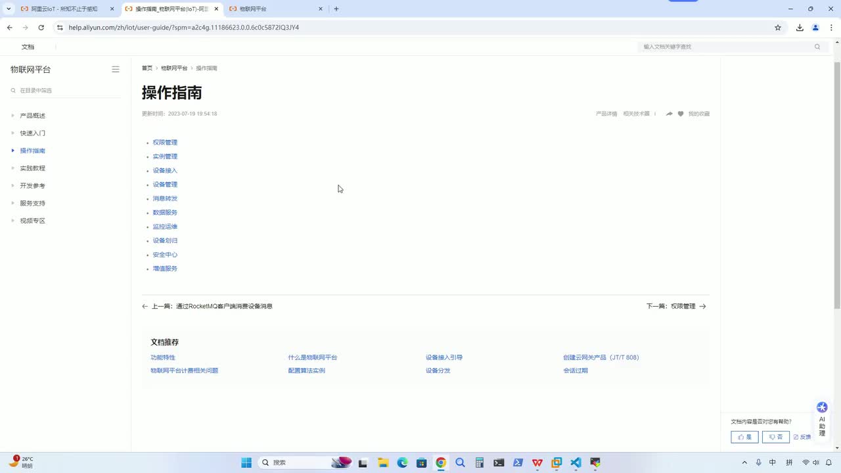The width and height of the screenshot is (841, 473).
Task: Open the tab search dropdown arrow
Action: pos(9,9)
